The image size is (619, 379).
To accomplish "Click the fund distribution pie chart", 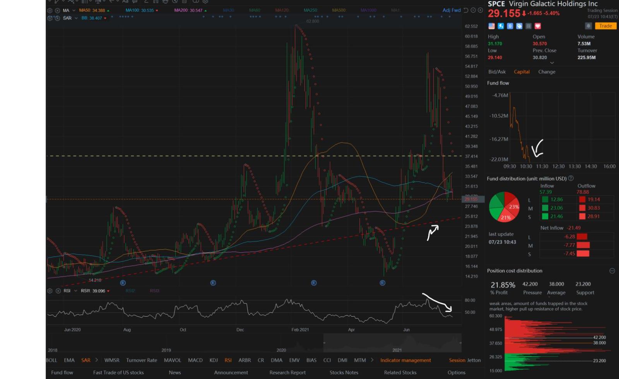I will click(504, 207).
